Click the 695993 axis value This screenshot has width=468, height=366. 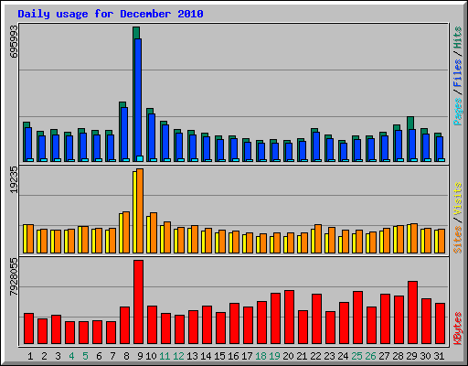coord(14,41)
